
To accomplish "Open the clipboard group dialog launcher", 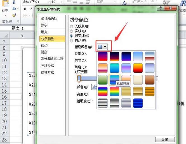I will [x=18, y=21].
